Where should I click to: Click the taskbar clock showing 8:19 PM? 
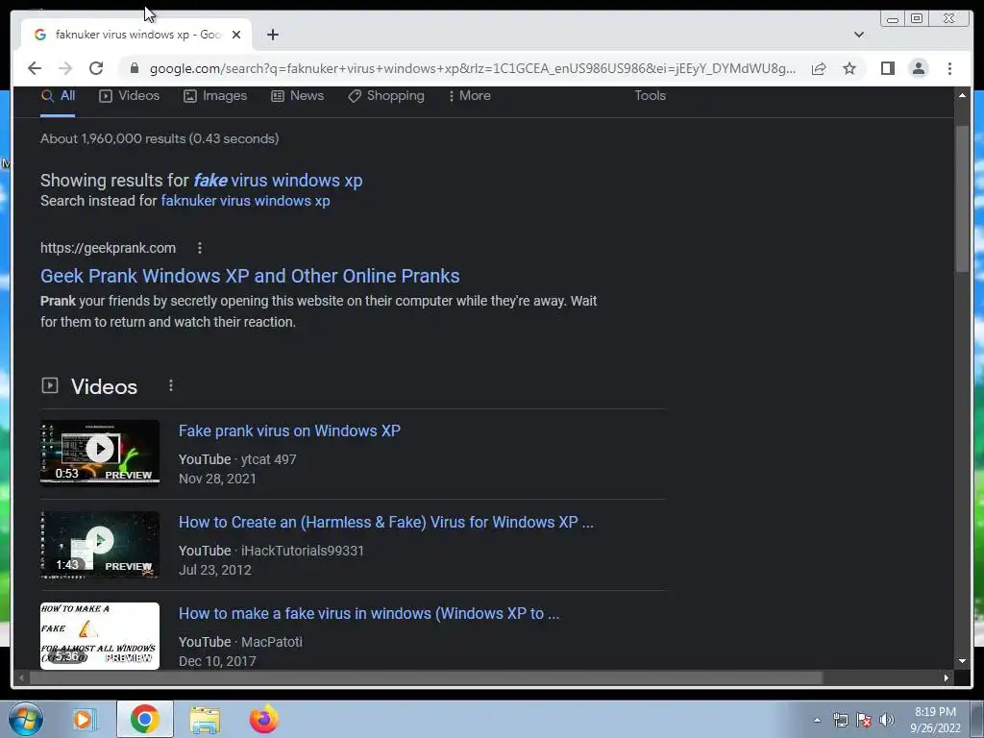[x=935, y=720]
